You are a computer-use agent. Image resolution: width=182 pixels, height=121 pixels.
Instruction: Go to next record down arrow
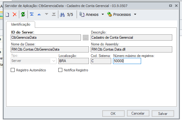[46, 14]
